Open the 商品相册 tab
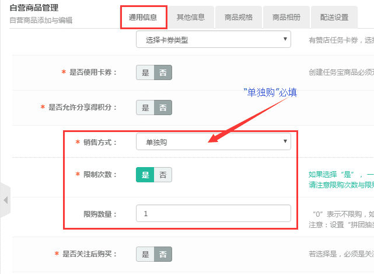Screen dimensions: 374x274 coord(286,17)
